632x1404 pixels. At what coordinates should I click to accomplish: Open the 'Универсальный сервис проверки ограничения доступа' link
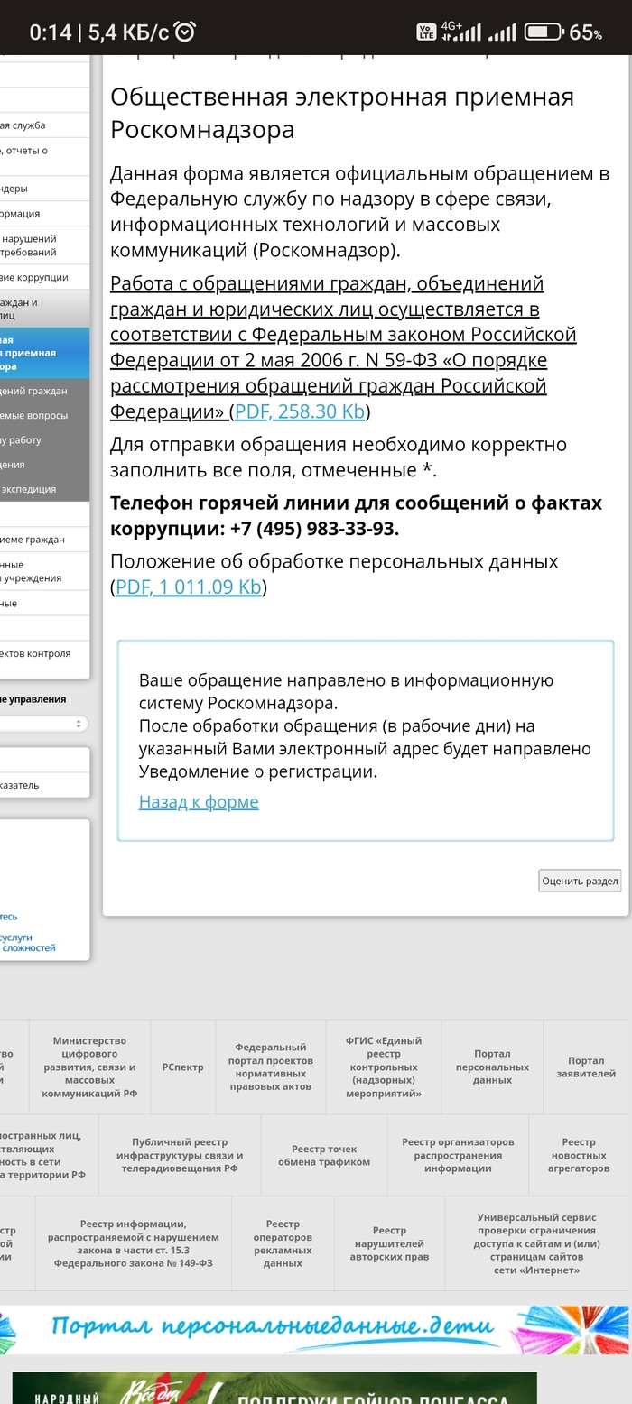point(536,1243)
